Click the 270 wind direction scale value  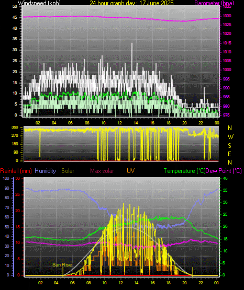pyautogui.click(x=15, y=135)
